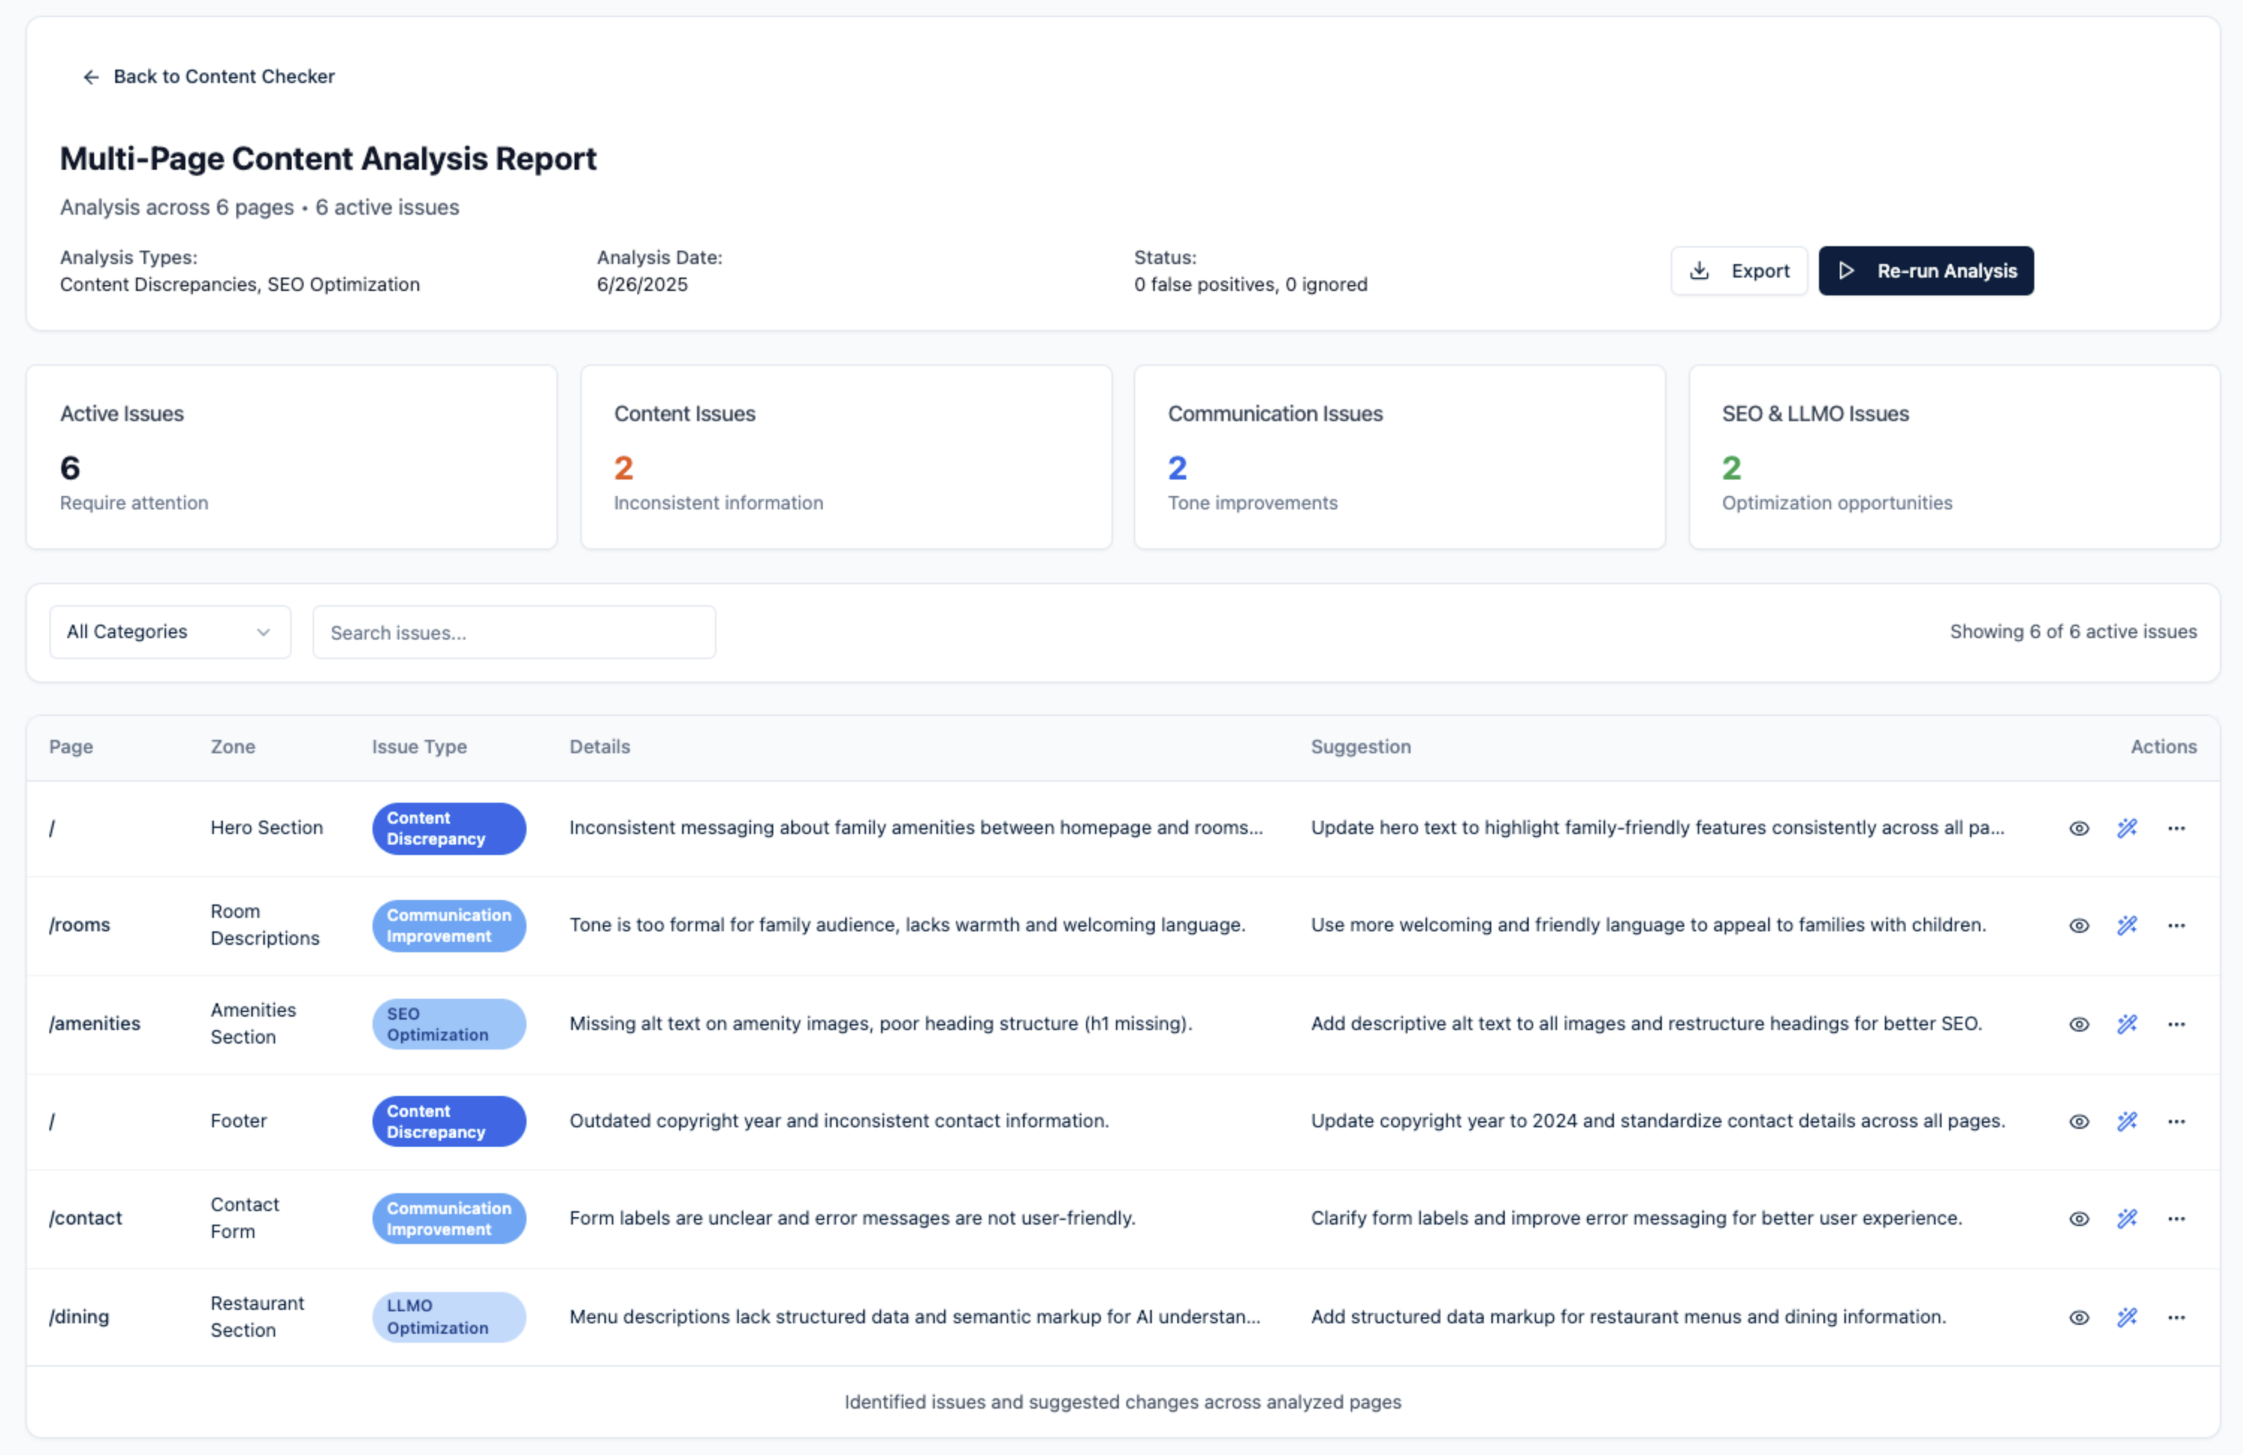Screen dimensions: 2243x1455
Task: Click magic wand for /contact row
Action: pyautogui.click(x=2127, y=1219)
